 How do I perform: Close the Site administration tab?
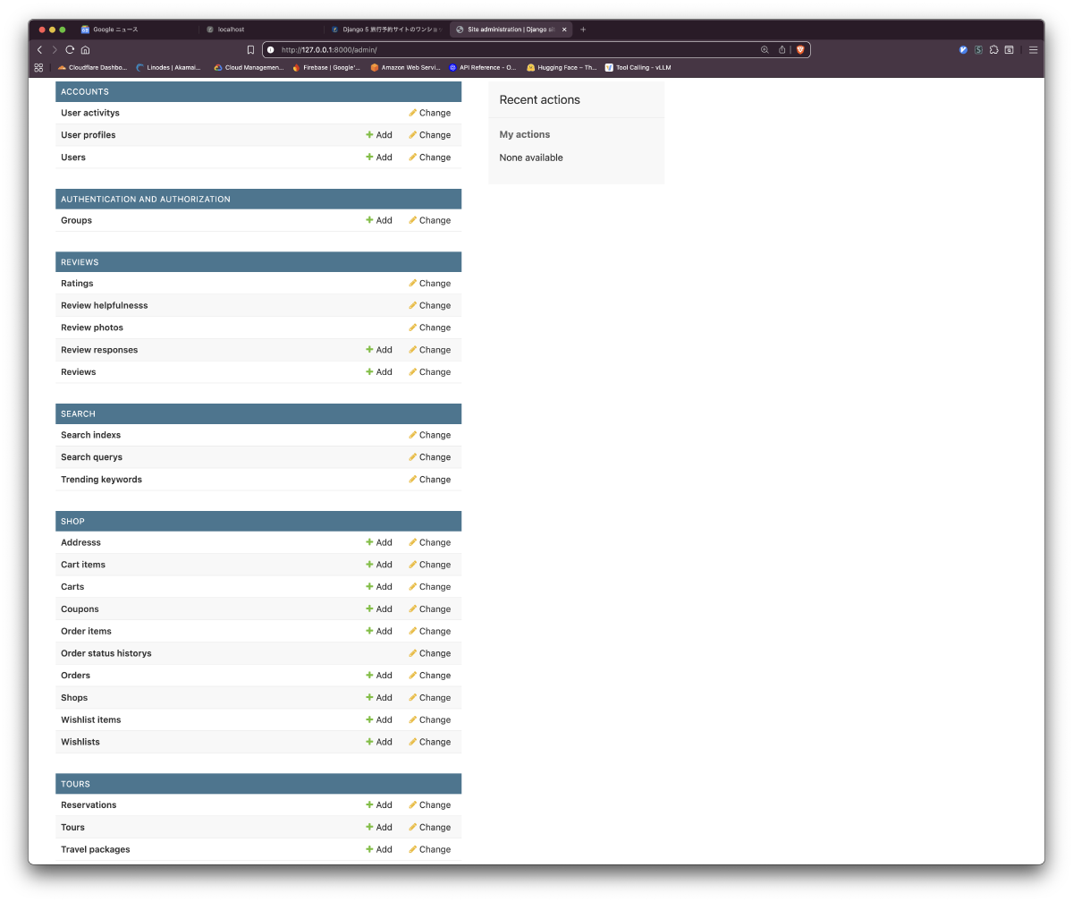[564, 30]
